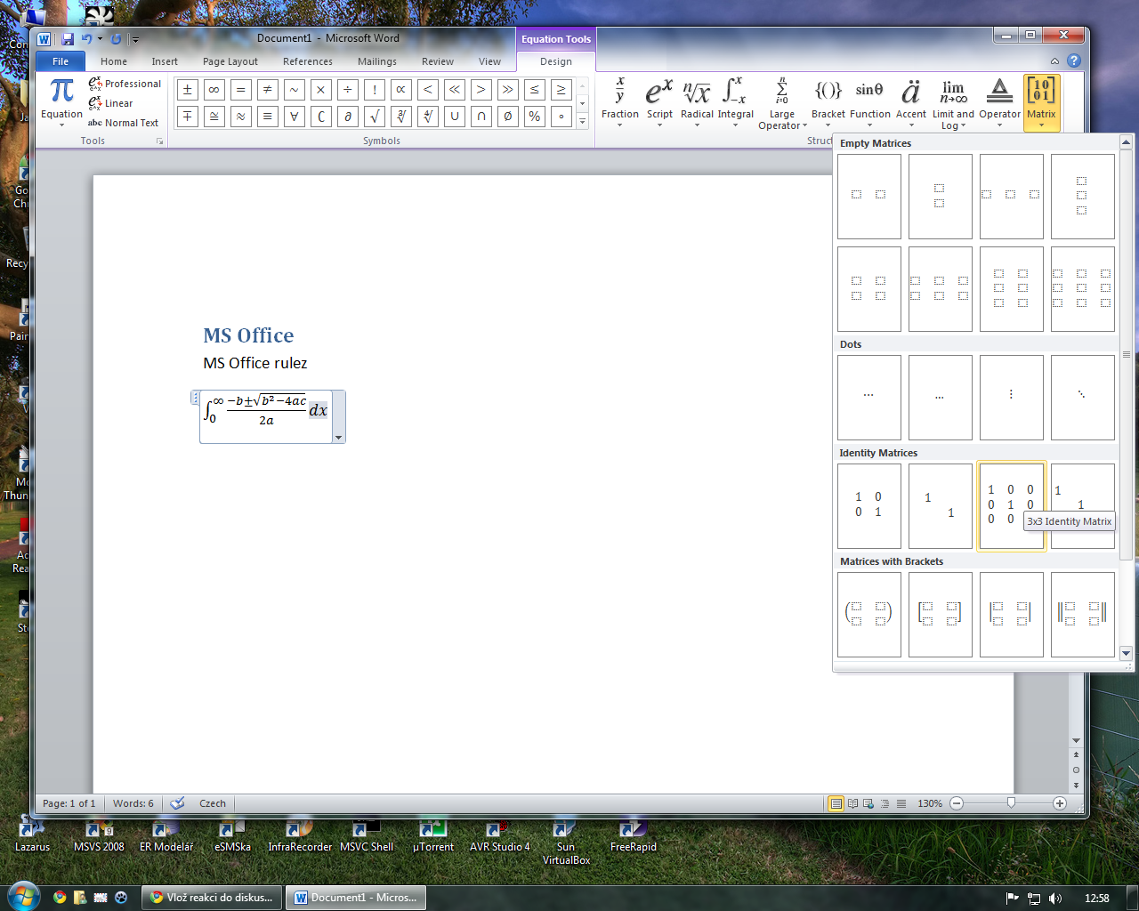
Task: Click the Czech language indicator
Action: click(x=213, y=803)
